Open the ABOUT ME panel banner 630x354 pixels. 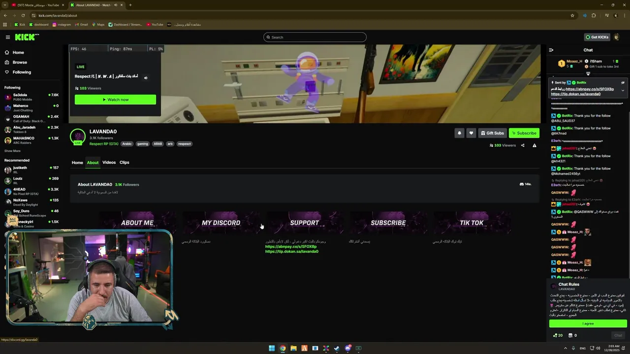click(137, 223)
